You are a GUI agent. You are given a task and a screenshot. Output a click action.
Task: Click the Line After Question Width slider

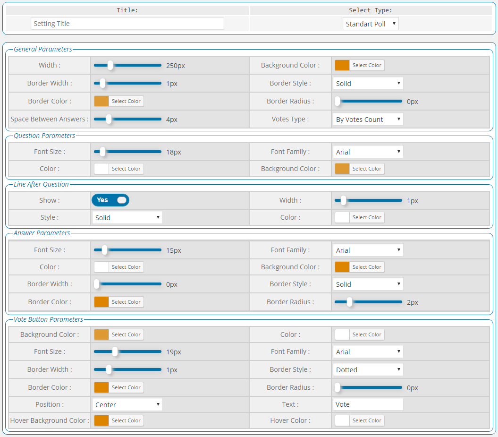tap(368, 200)
